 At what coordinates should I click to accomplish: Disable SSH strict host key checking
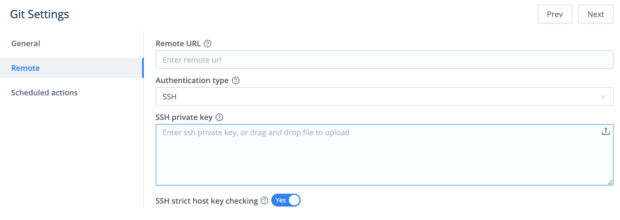(x=286, y=200)
